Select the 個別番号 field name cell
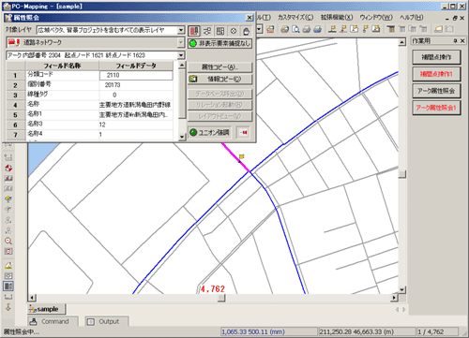The height and width of the screenshot is (338, 469). pos(63,85)
